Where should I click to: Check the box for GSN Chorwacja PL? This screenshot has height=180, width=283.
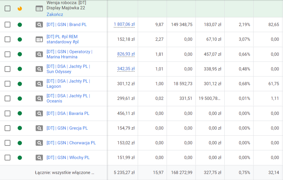8,143
